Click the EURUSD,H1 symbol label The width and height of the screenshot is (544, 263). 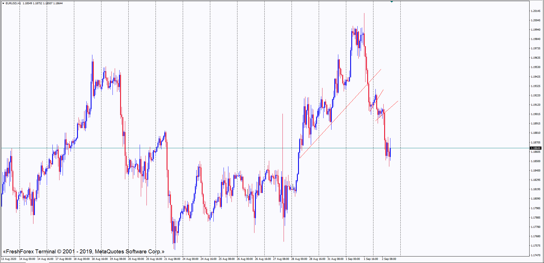[13, 3]
